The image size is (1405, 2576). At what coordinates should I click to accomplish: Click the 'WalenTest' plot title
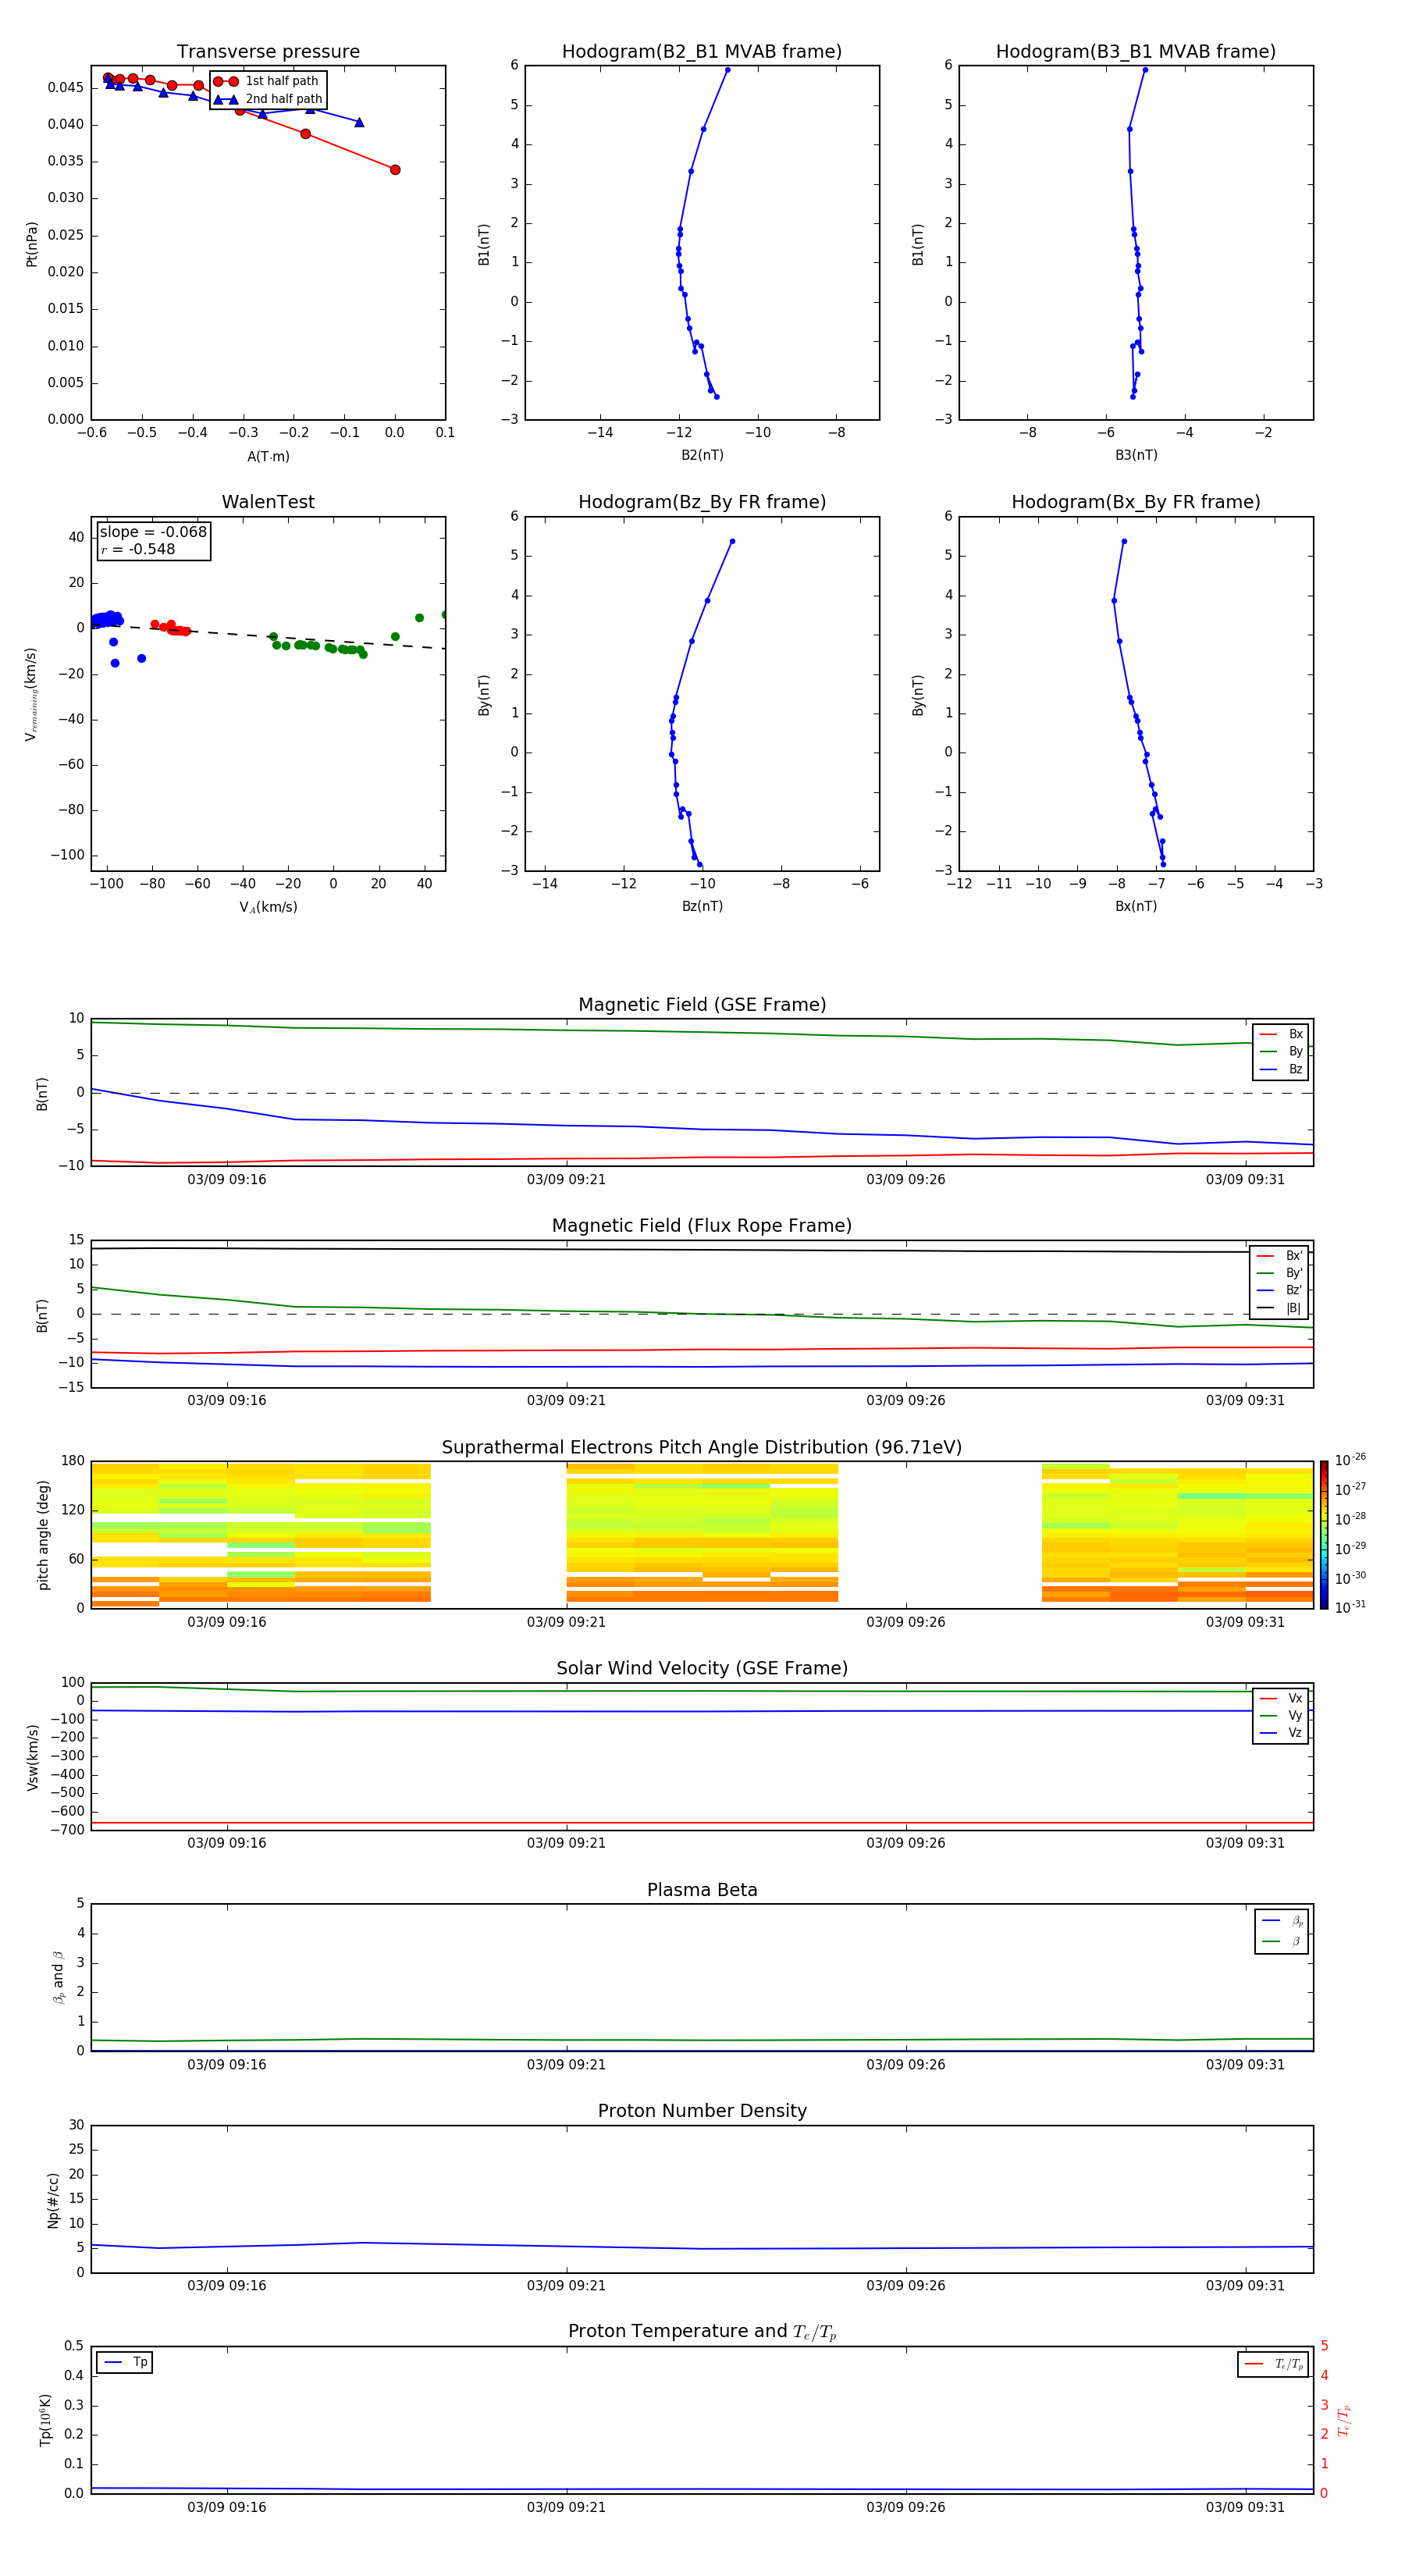[x=268, y=502]
